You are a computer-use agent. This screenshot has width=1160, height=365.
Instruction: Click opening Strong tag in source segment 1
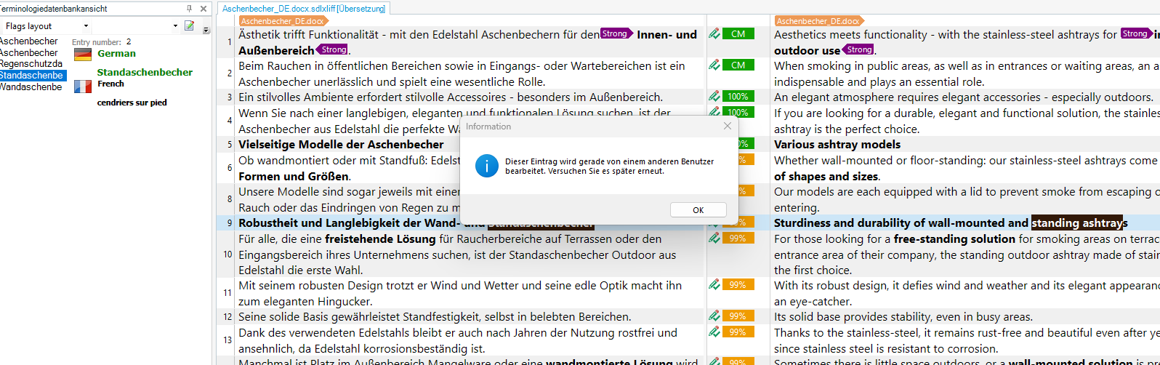tap(616, 33)
